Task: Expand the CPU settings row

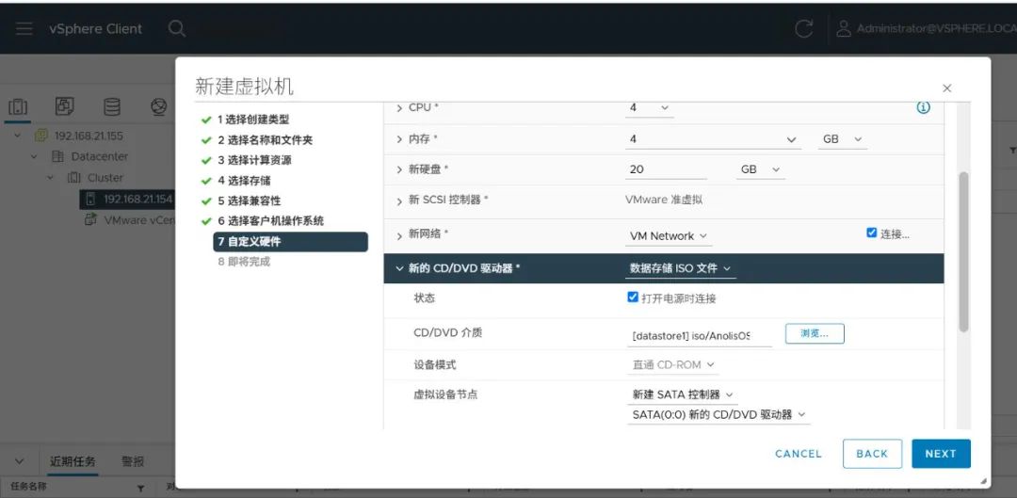Action: click(399, 108)
